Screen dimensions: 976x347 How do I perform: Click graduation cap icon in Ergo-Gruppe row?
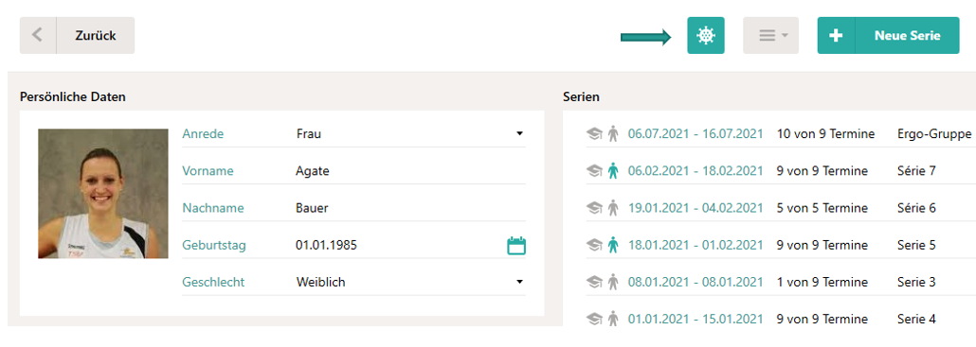tap(594, 133)
